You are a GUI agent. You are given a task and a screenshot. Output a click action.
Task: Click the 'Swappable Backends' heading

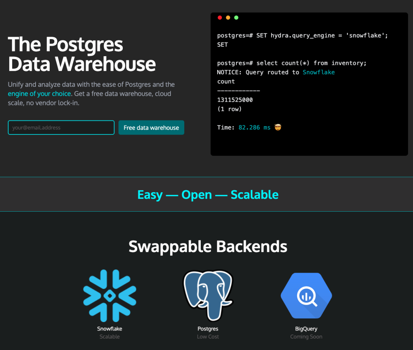tap(208, 246)
